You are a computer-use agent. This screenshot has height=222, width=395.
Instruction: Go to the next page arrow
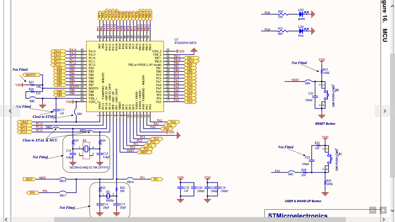point(385,111)
